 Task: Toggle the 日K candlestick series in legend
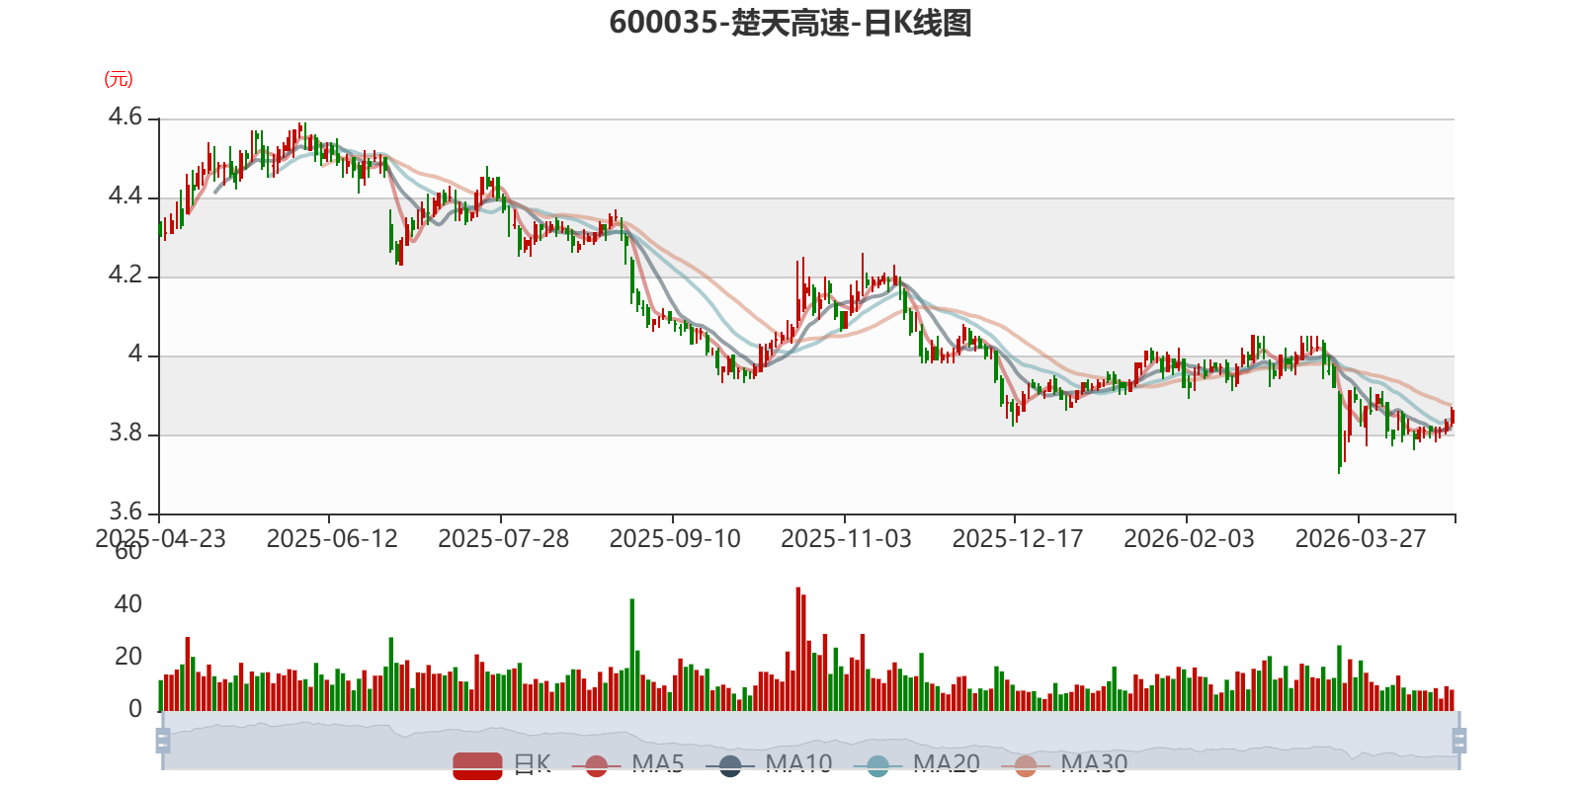click(x=502, y=764)
